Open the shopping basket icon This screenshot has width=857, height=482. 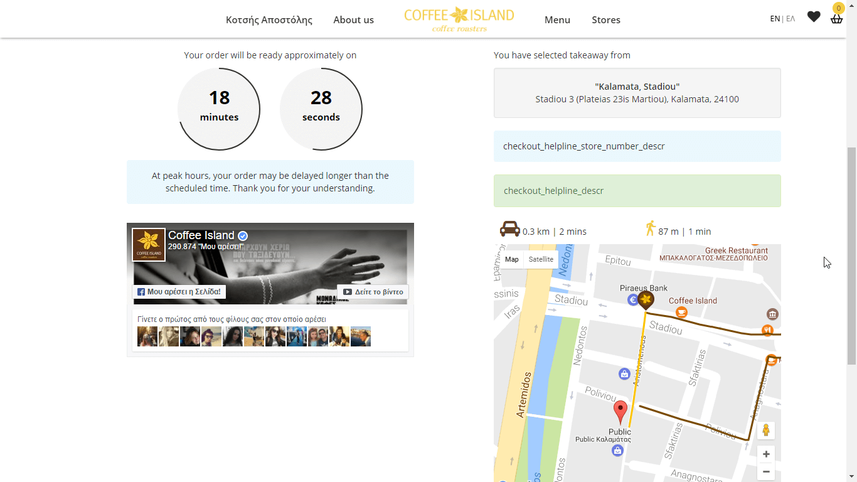[836, 18]
